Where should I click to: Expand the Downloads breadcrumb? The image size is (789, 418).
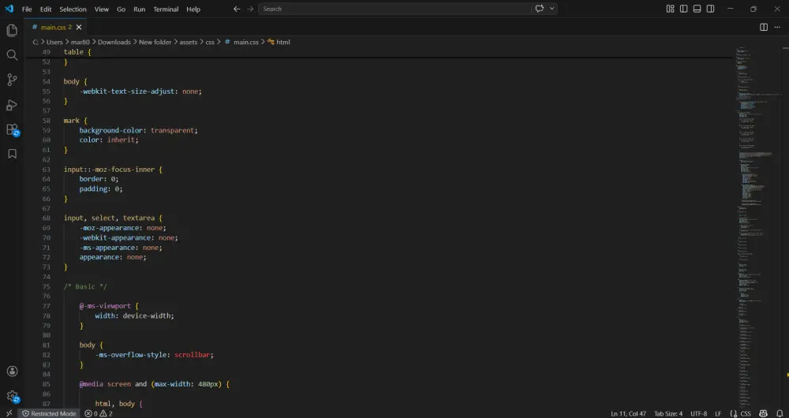pos(114,43)
